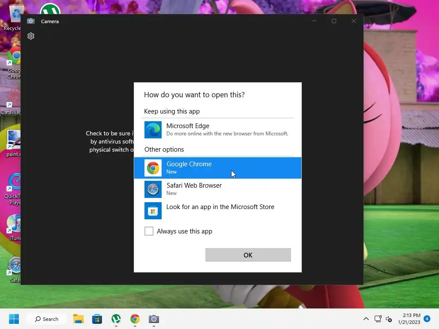Select Look for an app in Microsoft Store

(x=218, y=210)
